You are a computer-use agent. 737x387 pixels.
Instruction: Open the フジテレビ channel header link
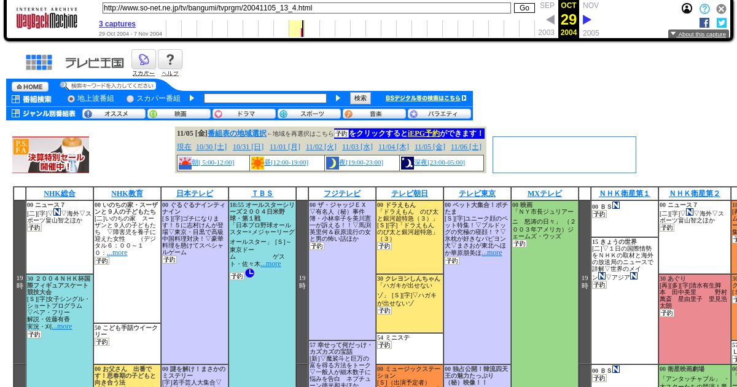click(342, 193)
